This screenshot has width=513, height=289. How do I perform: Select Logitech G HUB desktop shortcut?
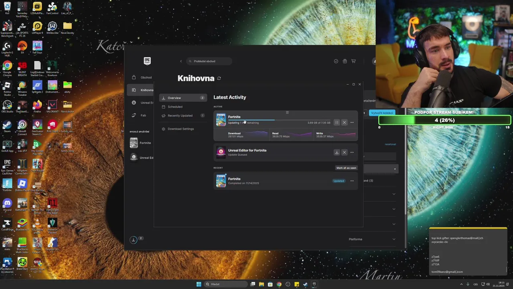click(7, 48)
